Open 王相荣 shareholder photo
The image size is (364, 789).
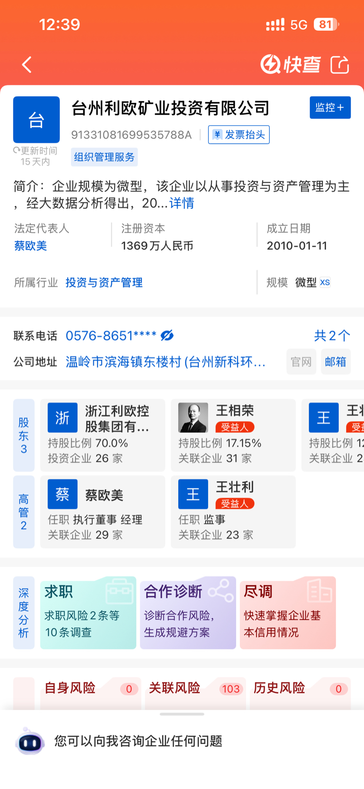(193, 418)
